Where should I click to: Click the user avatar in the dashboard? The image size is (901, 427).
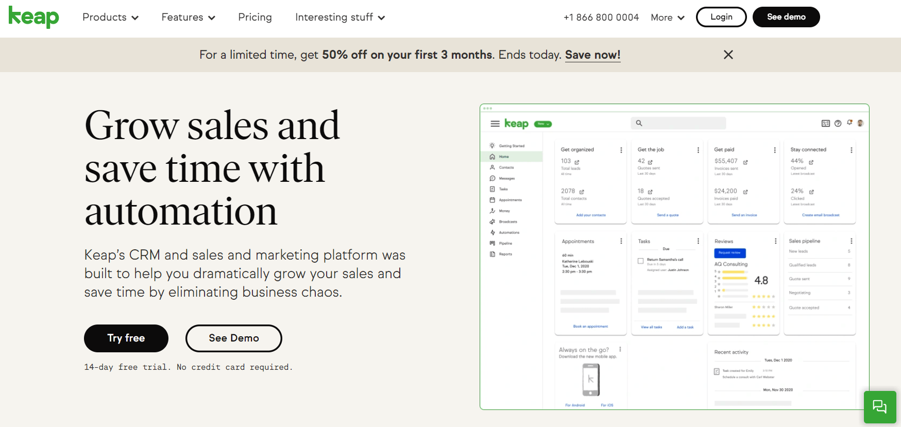click(x=860, y=123)
